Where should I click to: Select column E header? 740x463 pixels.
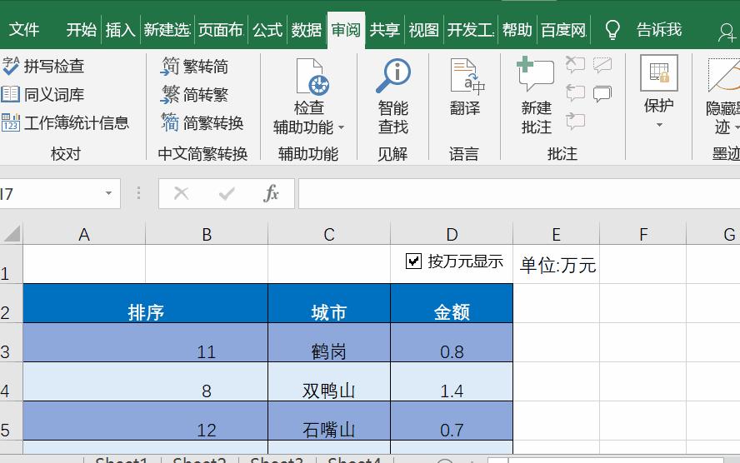click(557, 234)
